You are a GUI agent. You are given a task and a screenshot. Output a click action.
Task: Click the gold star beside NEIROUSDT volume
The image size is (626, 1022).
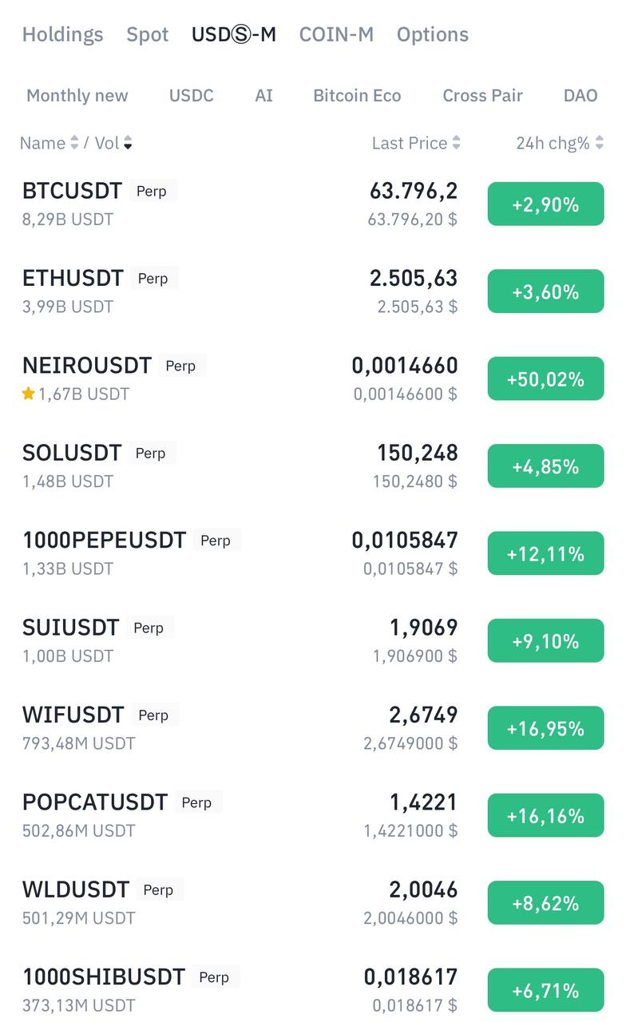click(29, 394)
